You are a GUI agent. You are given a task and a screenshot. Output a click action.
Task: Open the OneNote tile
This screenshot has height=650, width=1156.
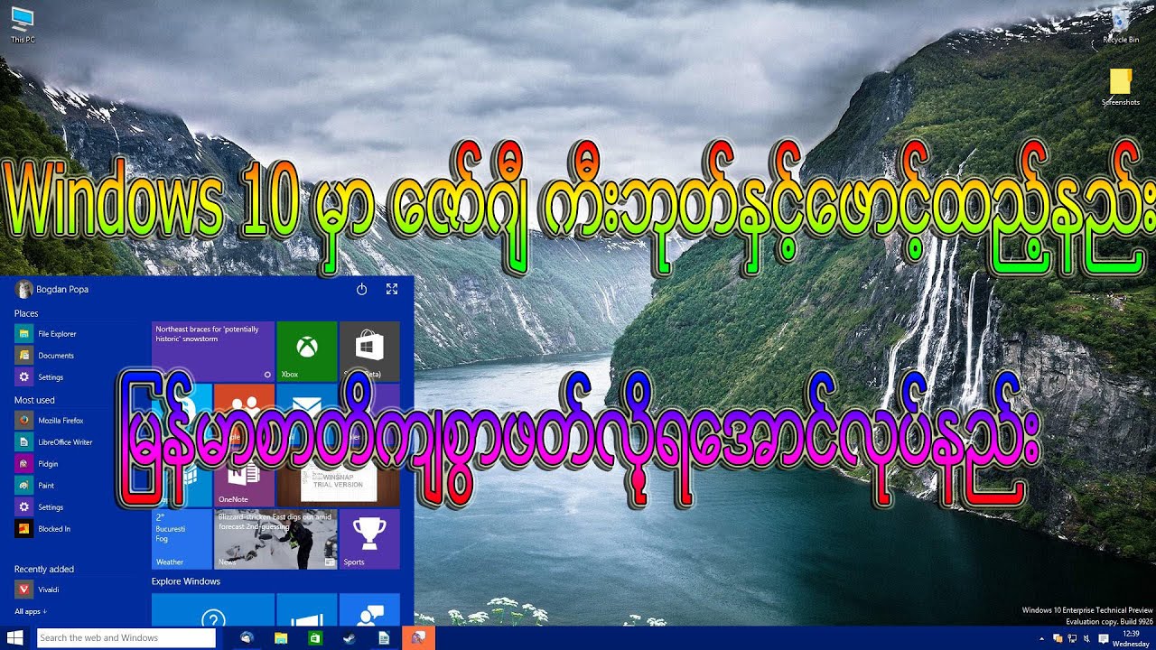pos(244,476)
